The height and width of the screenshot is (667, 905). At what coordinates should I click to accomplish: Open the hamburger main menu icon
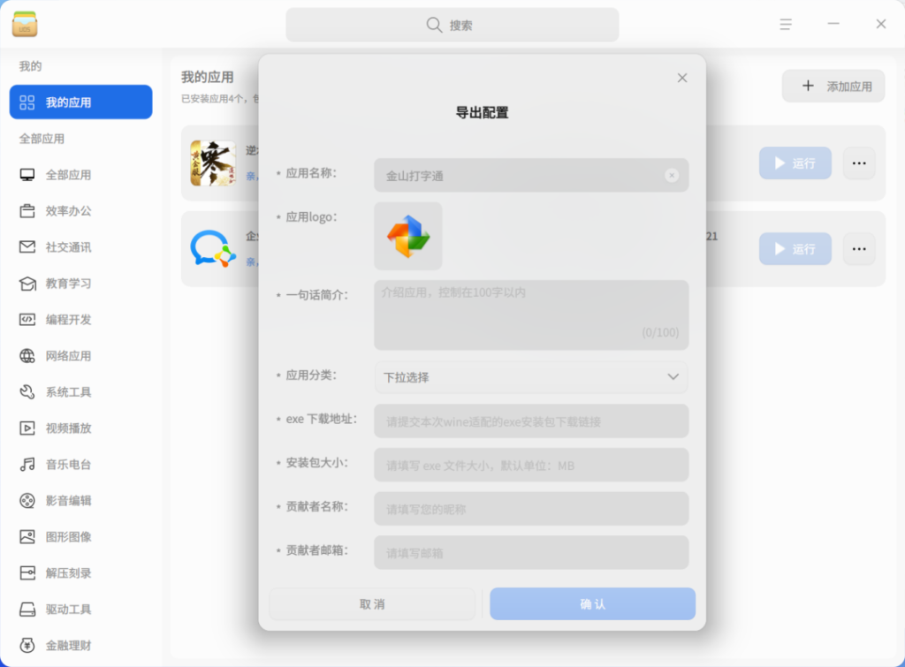(x=786, y=25)
